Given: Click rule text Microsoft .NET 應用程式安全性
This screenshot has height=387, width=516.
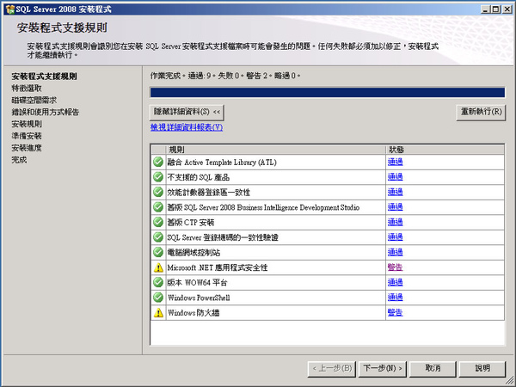Looking at the screenshot, I should [x=218, y=267].
